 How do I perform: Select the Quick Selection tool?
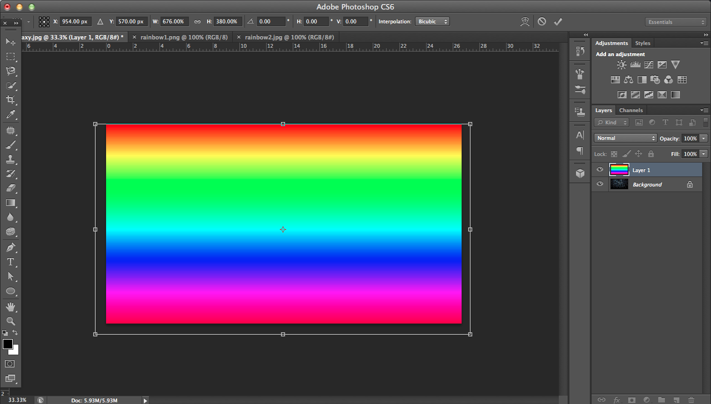coord(11,85)
